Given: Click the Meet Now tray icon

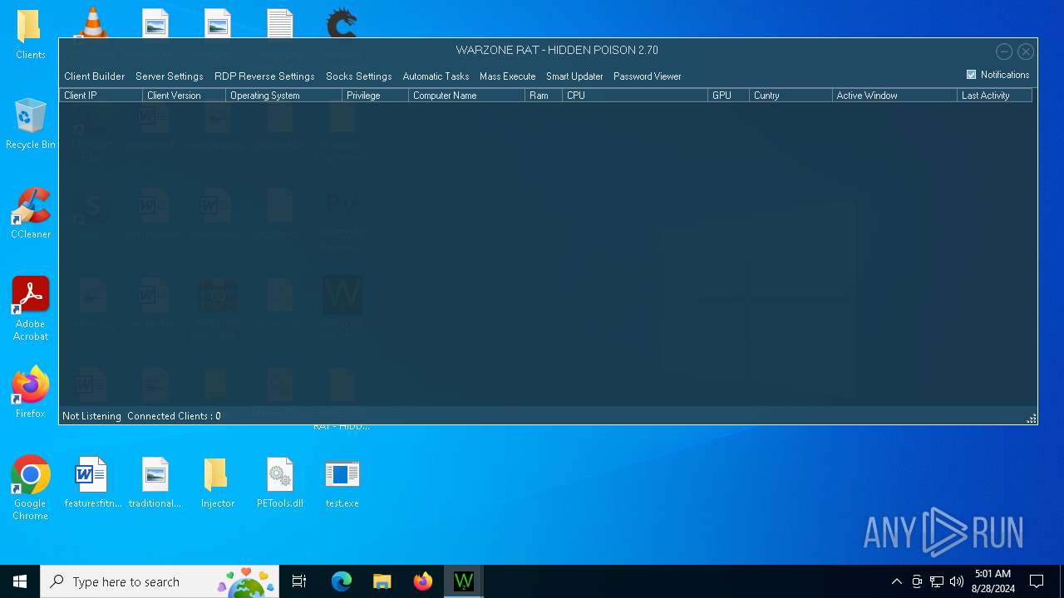Looking at the screenshot, I should tap(917, 581).
